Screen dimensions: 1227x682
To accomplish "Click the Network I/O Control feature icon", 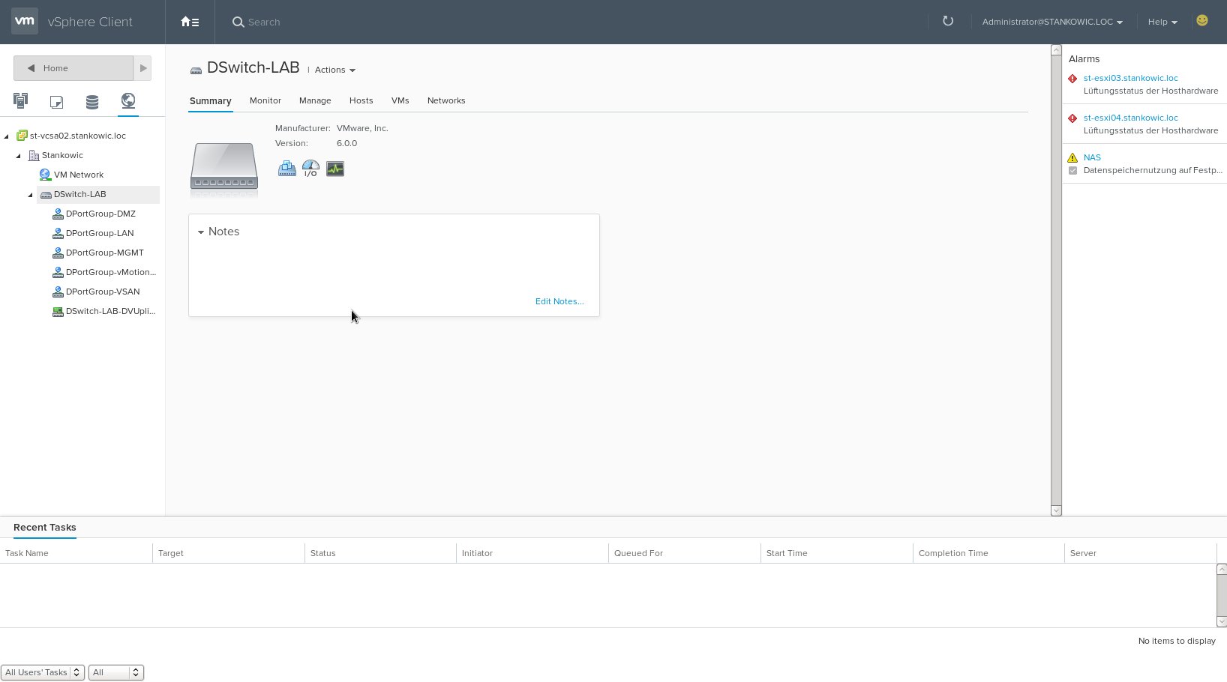I will click(310, 169).
